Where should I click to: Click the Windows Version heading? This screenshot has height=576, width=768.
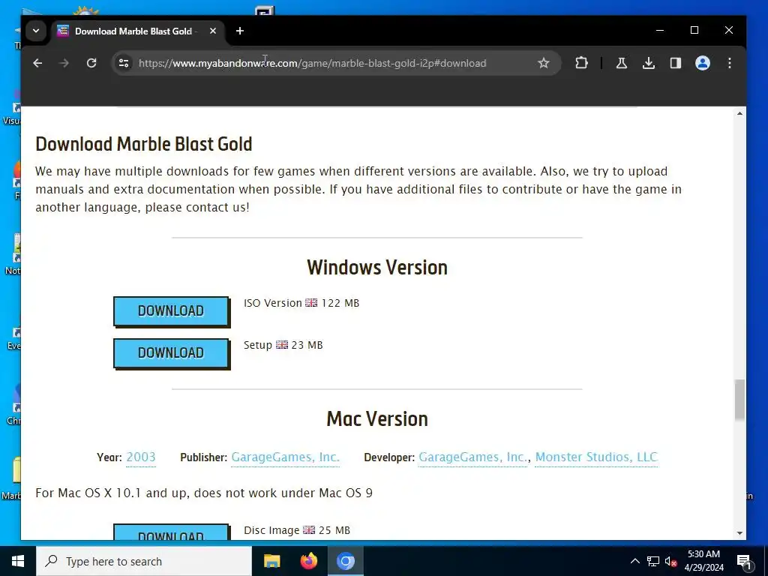[x=377, y=268]
